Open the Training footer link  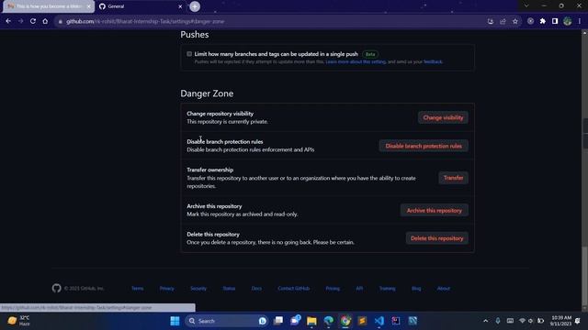tap(388, 288)
